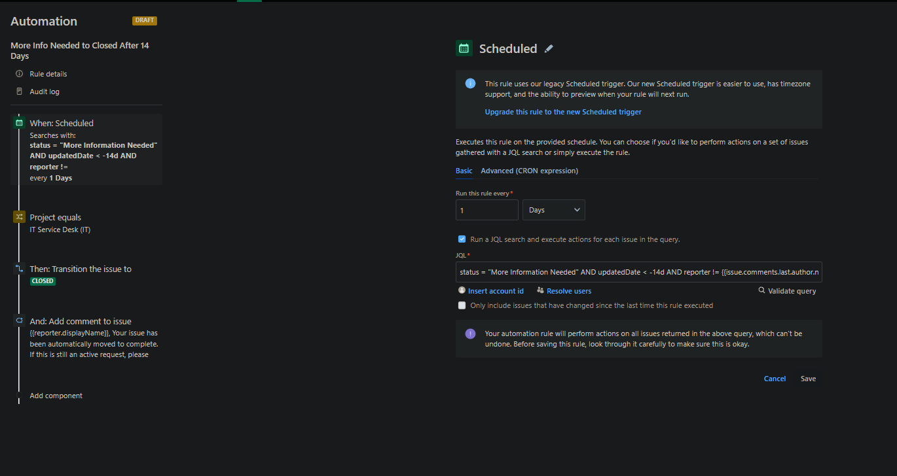
Task: Click the Validate query button
Action: point(787,291)
